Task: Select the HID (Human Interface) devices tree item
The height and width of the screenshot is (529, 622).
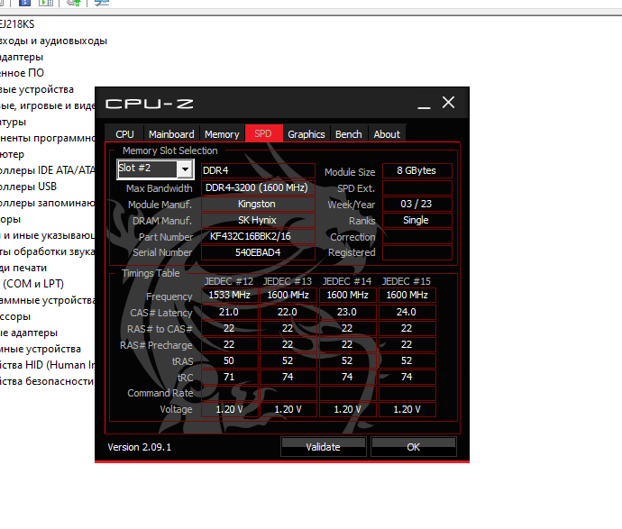Action: [x=48, y=365]
